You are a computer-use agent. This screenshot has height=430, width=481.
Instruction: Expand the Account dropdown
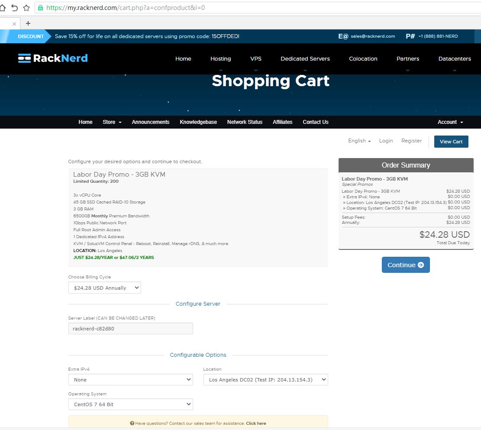pyautogui.click(x=450, y=122)
